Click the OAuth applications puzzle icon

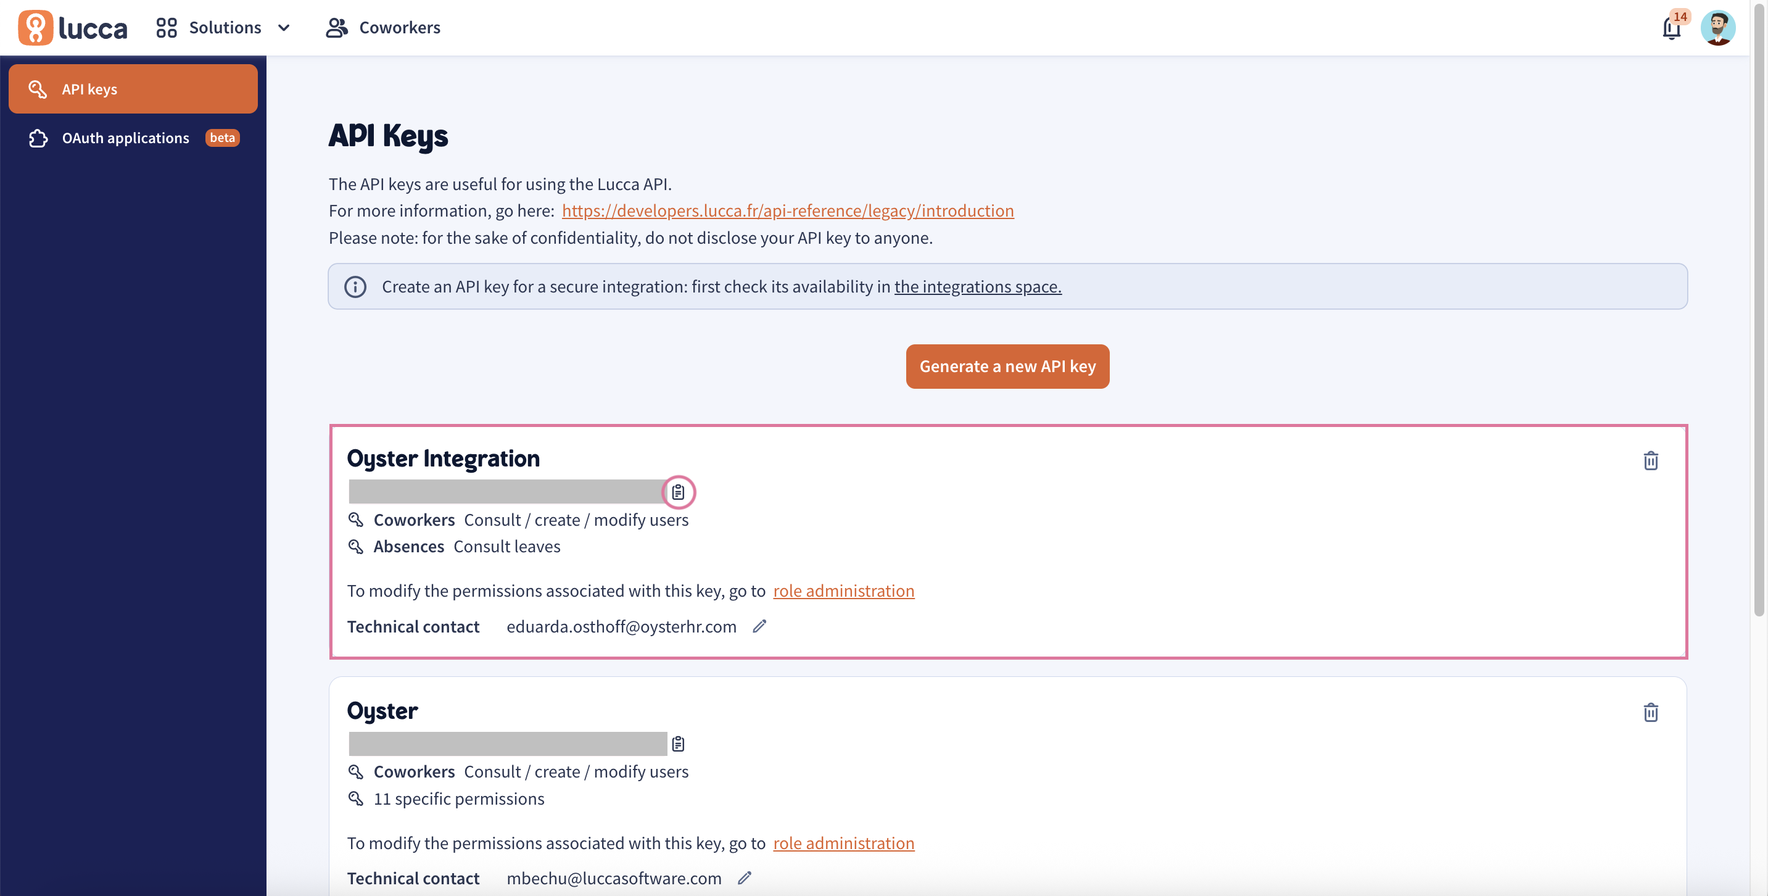(38, 138)
